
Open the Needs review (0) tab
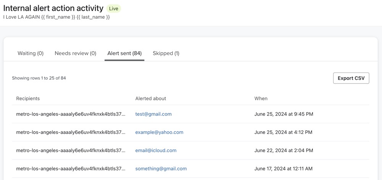pyautogui.click(x=75, y=53)
